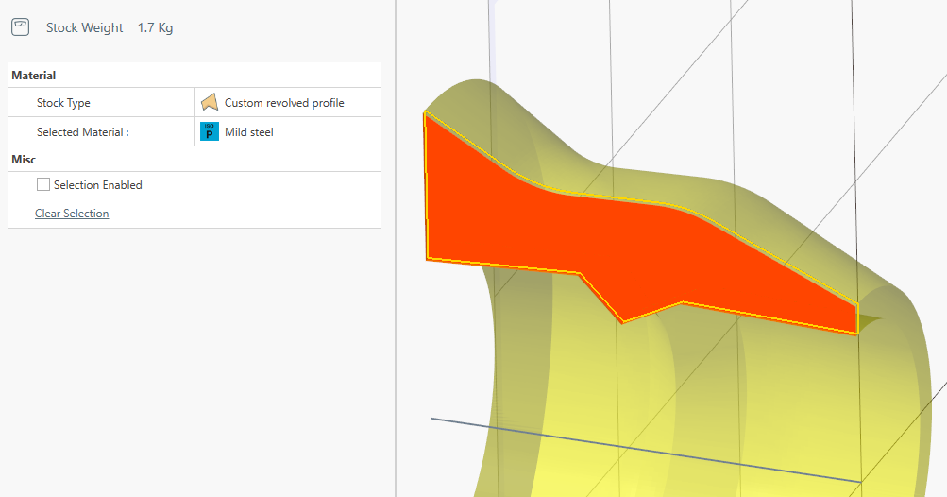The width and height of the screenshot is (947, 497).
Task: Click the pointed notch at profile's bottom edge
Action: (x=623, y=321)
